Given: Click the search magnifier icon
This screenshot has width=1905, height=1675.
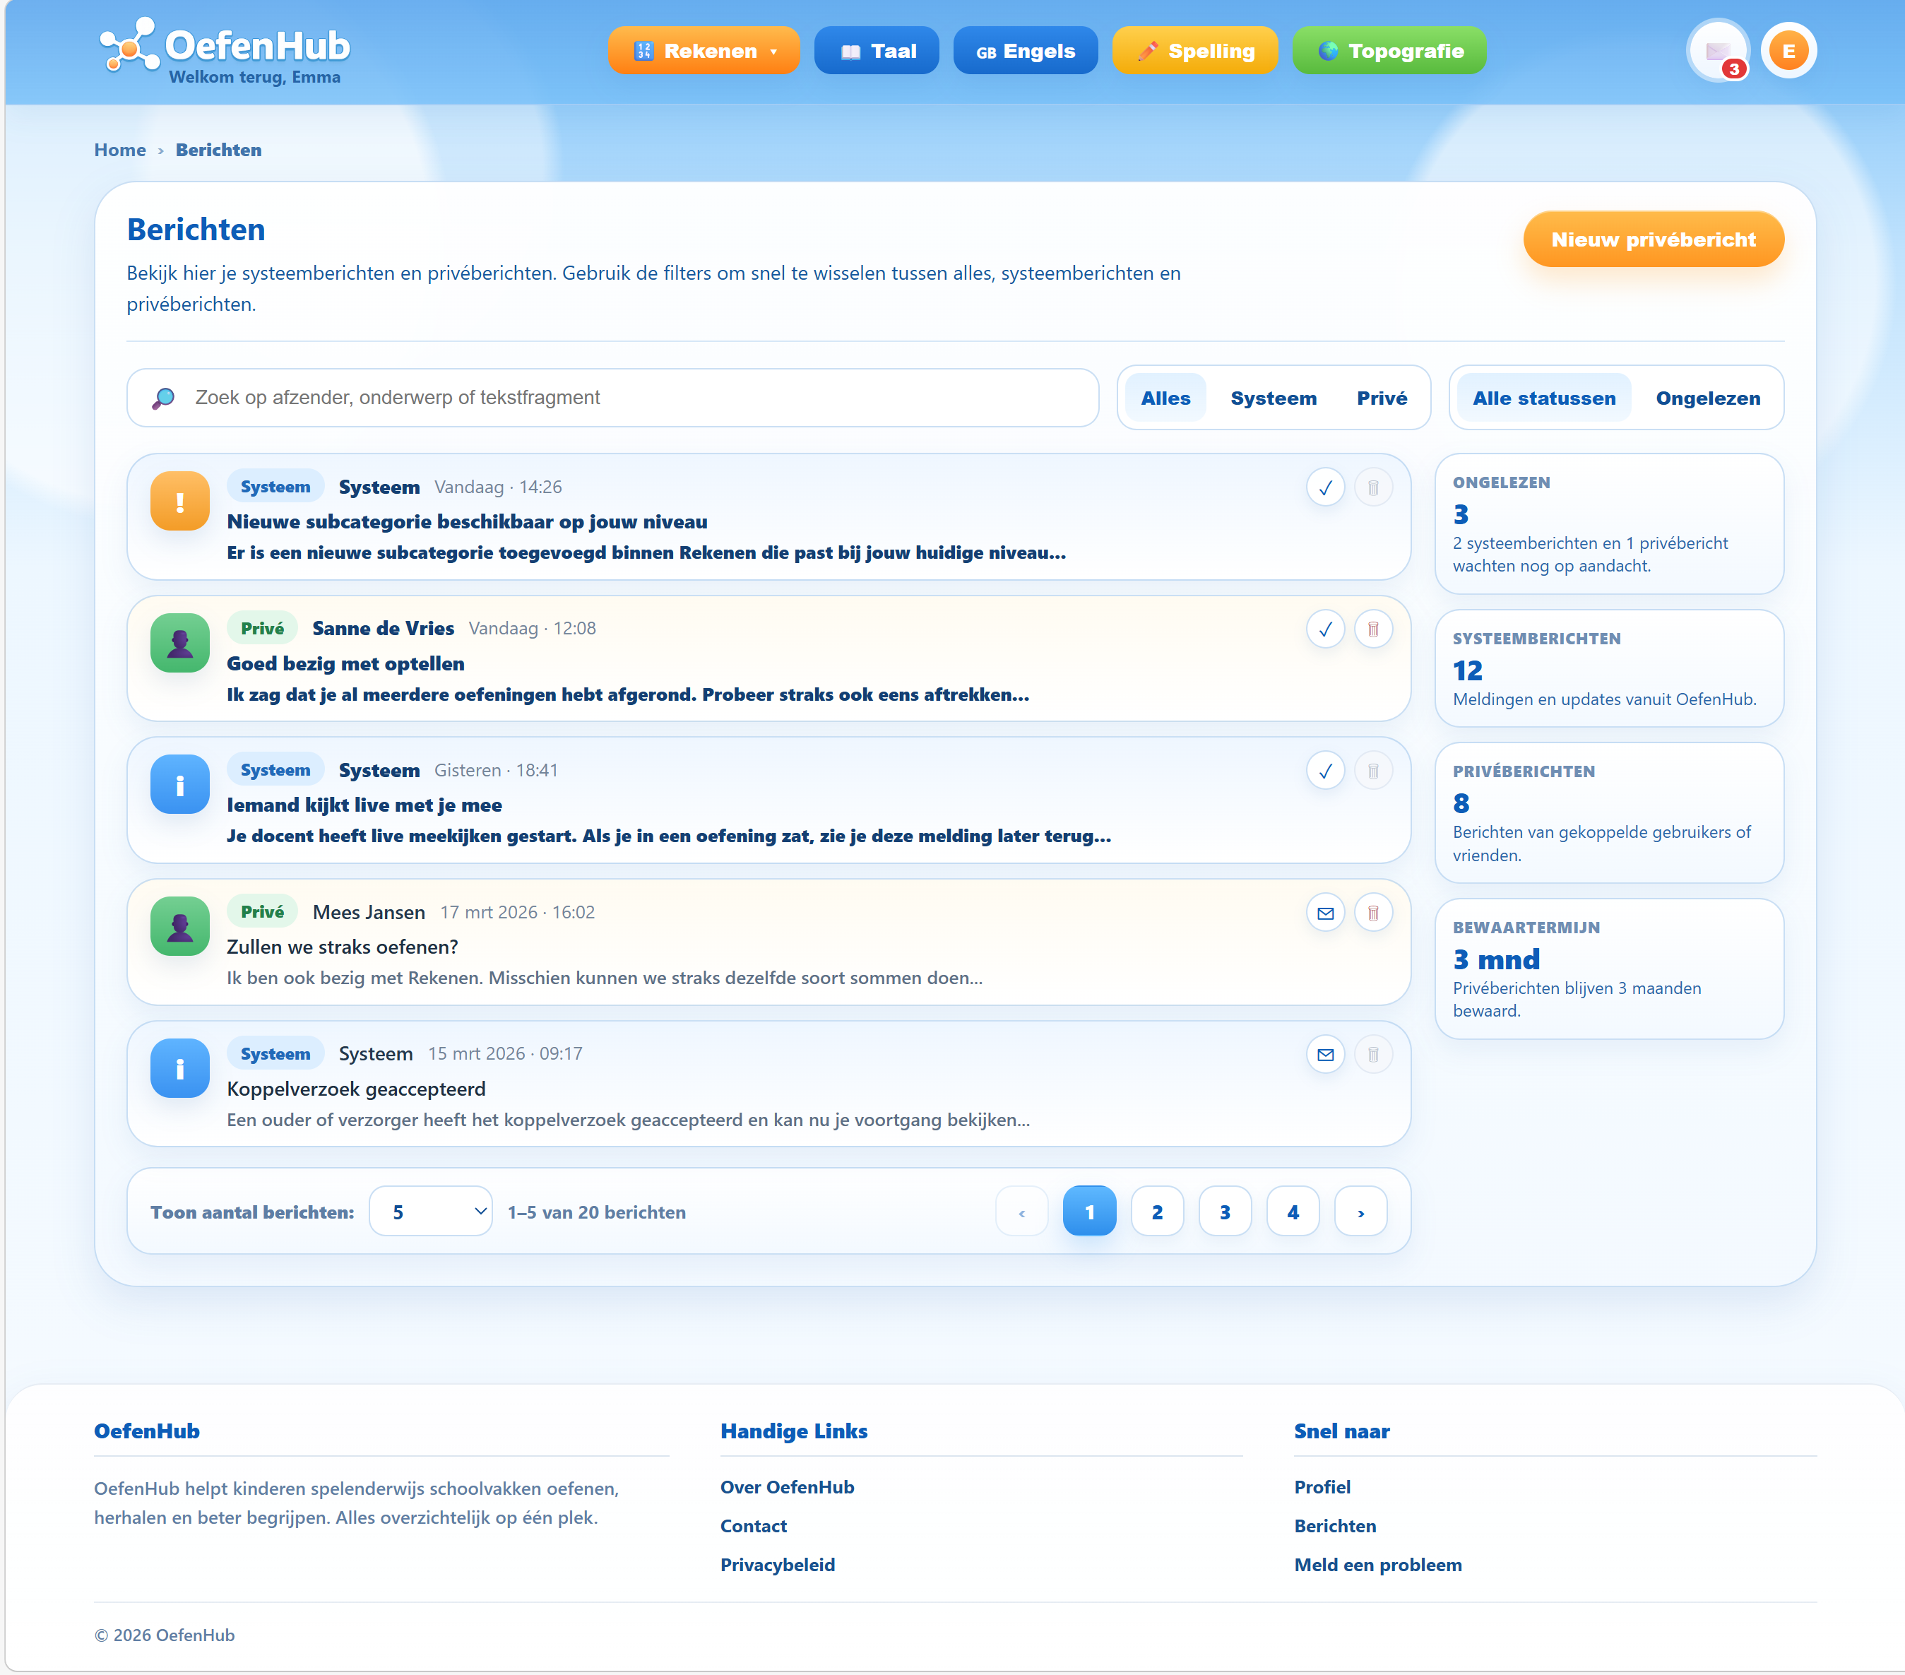Looking at the screenshot, I should tap(163, 398).
